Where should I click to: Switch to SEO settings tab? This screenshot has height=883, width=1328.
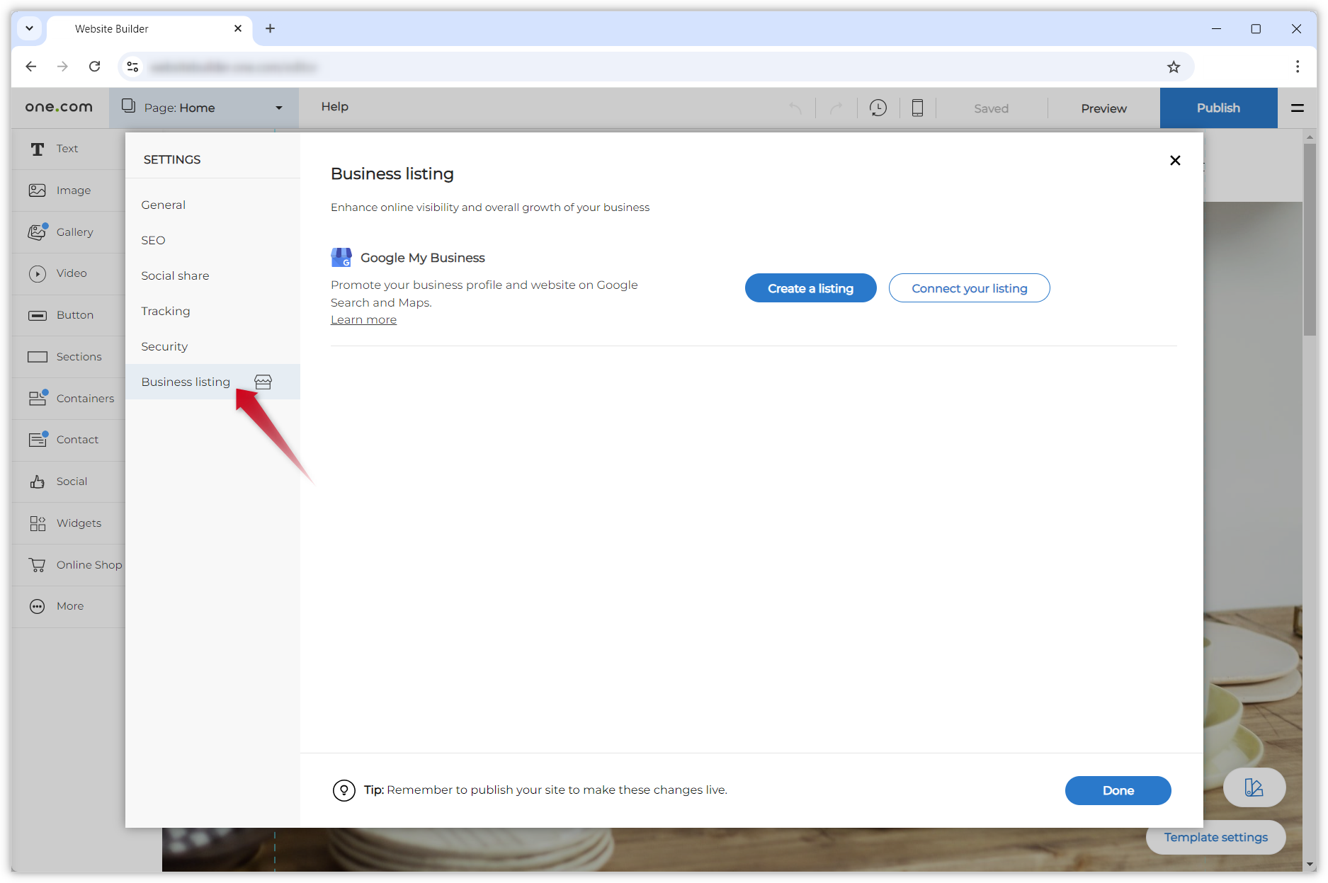coord(153,240)
